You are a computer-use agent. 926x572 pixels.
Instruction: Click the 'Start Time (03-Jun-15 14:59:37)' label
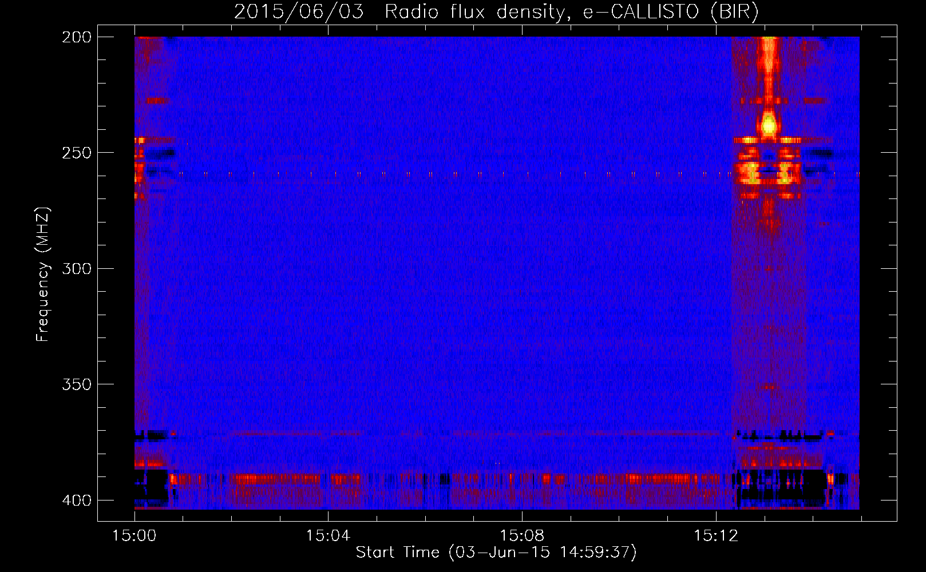click(x=496, y=553)
